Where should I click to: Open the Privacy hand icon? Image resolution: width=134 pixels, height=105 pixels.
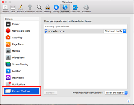point(56,7)
